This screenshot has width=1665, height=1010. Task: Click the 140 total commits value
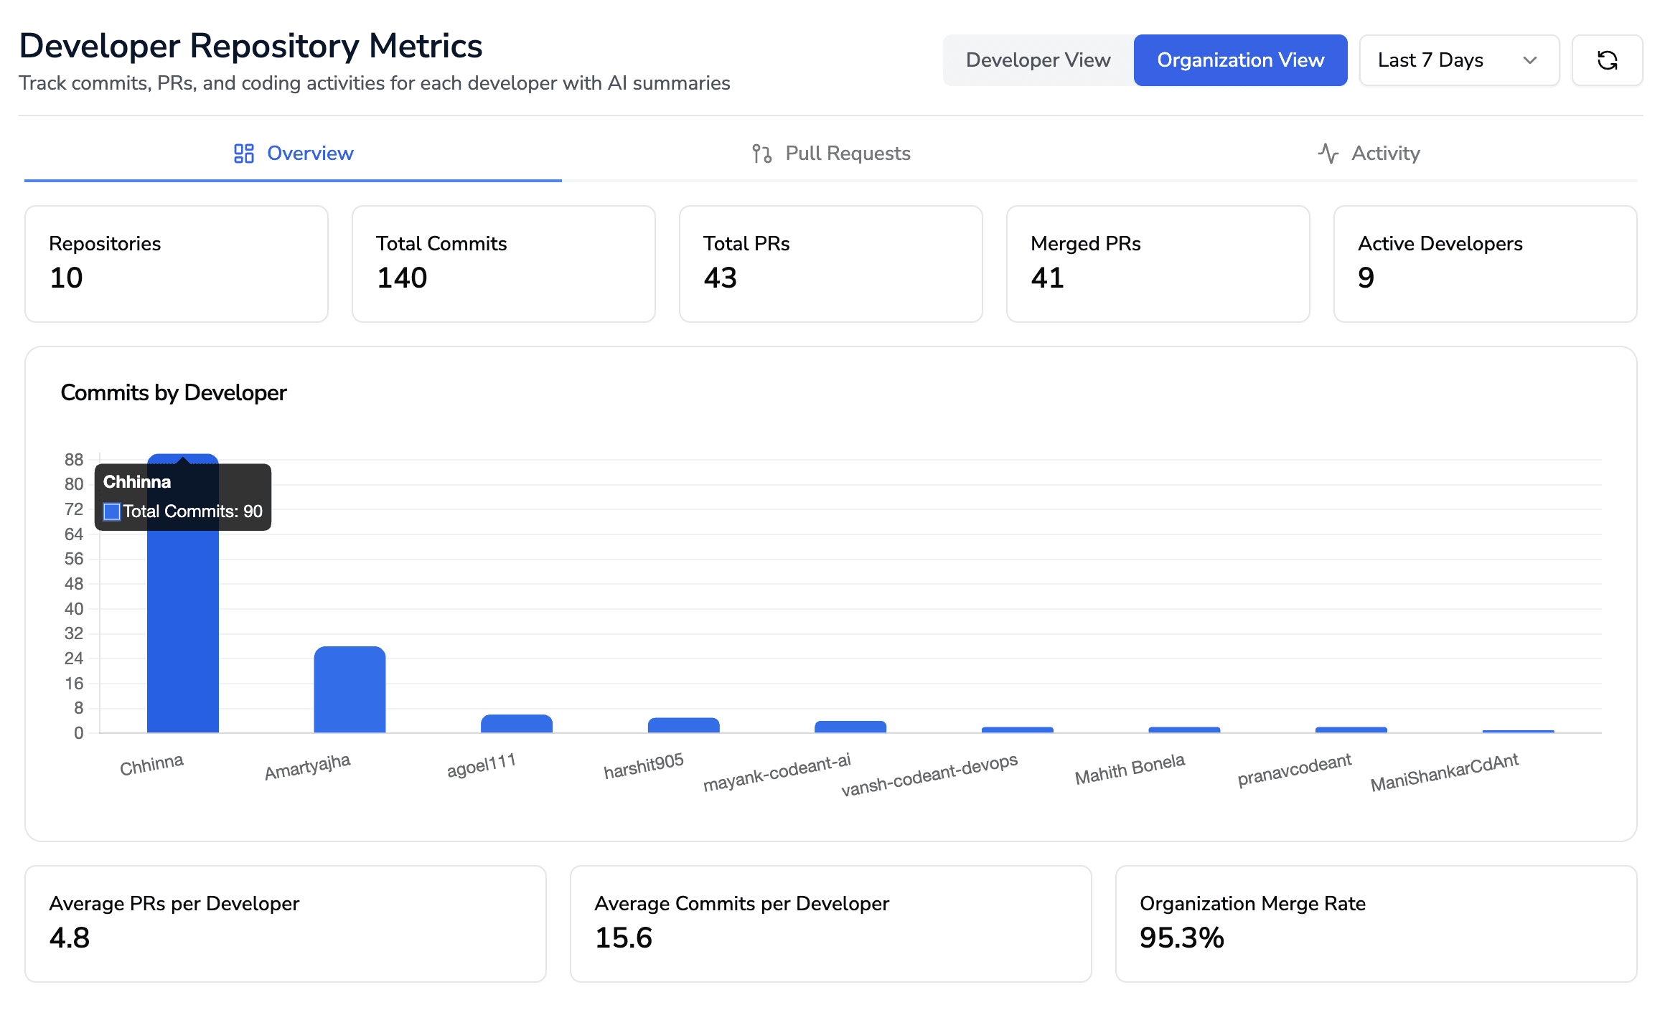(x=402, y=278)
